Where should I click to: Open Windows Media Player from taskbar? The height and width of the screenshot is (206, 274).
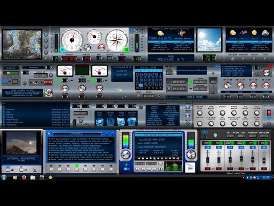15,177
